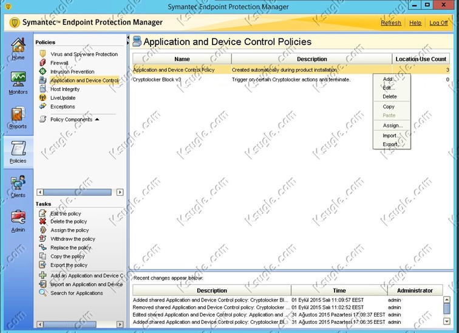Select the Removed shared policy log entry

[287, 307]
